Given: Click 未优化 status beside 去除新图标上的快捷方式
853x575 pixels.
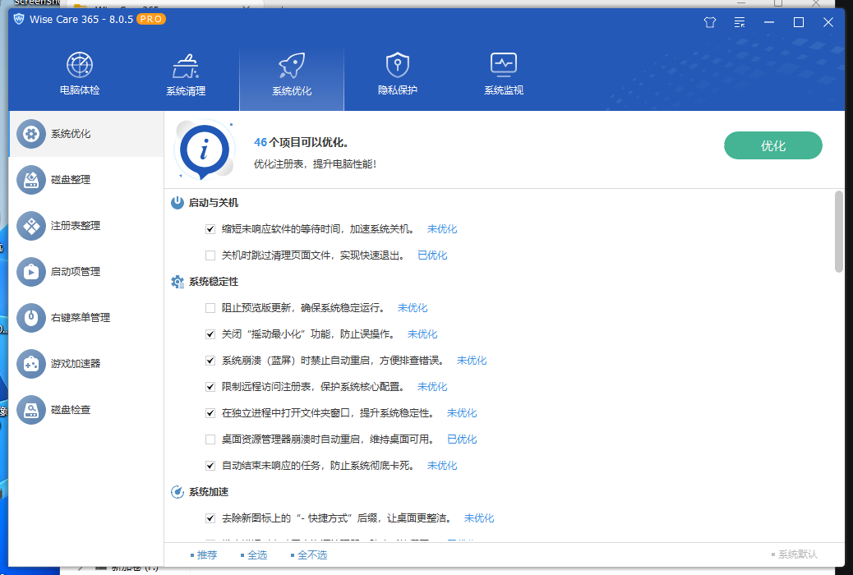Looking at the screenshot, I should 479,517.
